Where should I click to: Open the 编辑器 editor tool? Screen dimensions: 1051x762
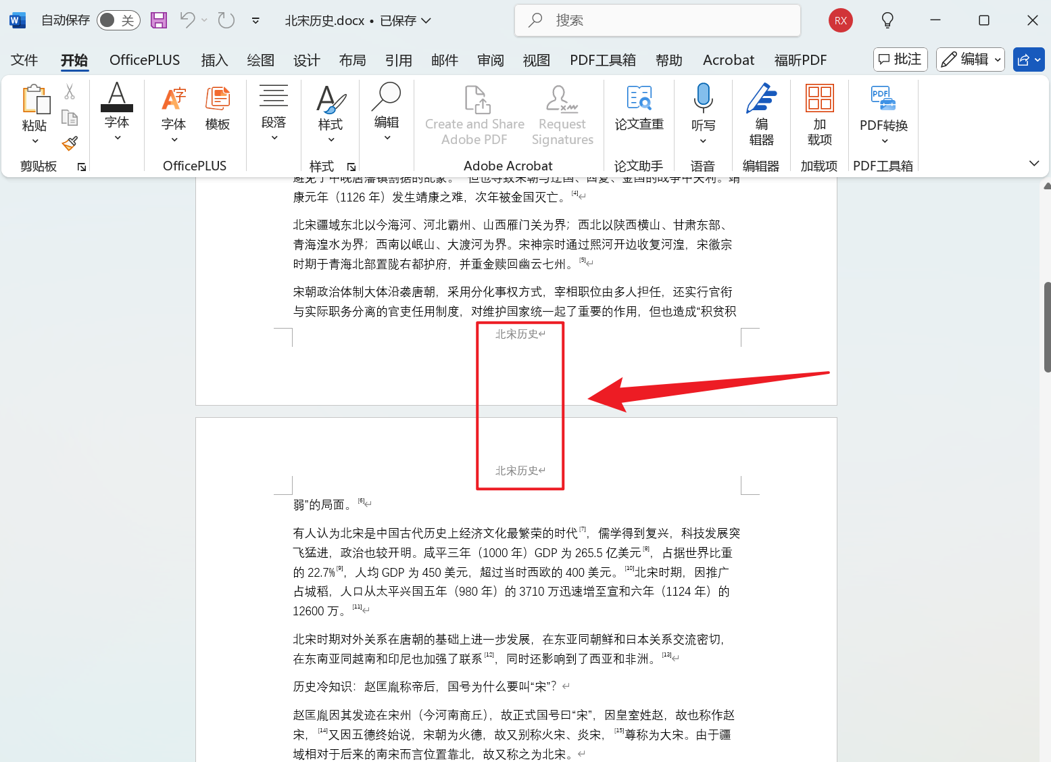pos(761,112)
